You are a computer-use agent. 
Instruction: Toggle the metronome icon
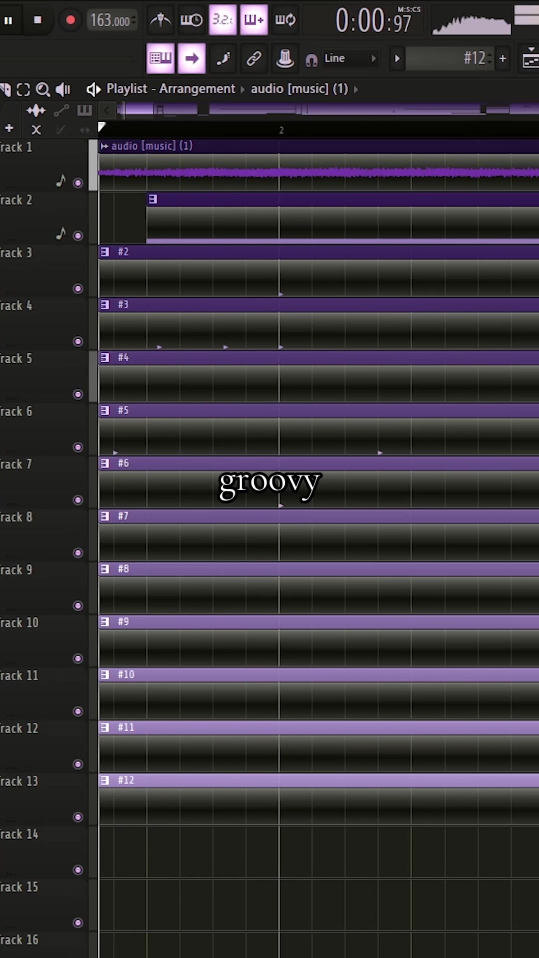click(161, 20)
